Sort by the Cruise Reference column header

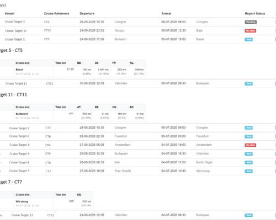click(56, 14)
